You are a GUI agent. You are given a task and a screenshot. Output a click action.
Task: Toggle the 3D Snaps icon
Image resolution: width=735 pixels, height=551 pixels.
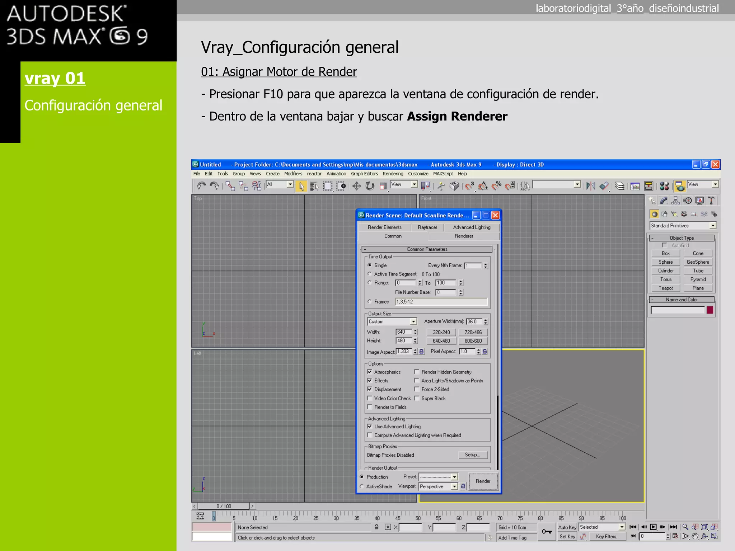(x=470, y=186)
